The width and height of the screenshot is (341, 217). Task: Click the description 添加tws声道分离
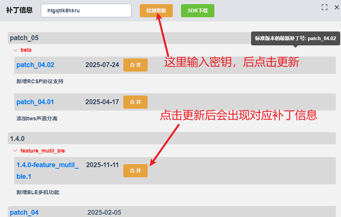point(37,118)
